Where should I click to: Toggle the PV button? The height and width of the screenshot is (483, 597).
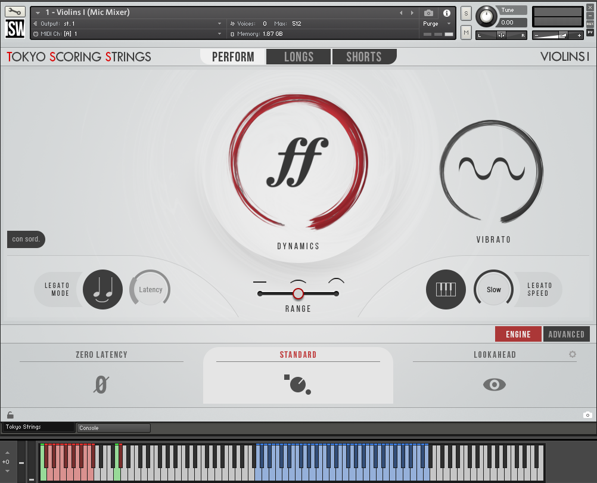coord(590,32)
